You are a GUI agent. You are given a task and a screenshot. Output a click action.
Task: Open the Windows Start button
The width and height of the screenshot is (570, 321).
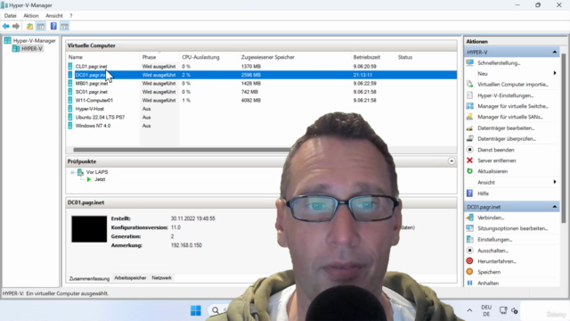[196, 310]
